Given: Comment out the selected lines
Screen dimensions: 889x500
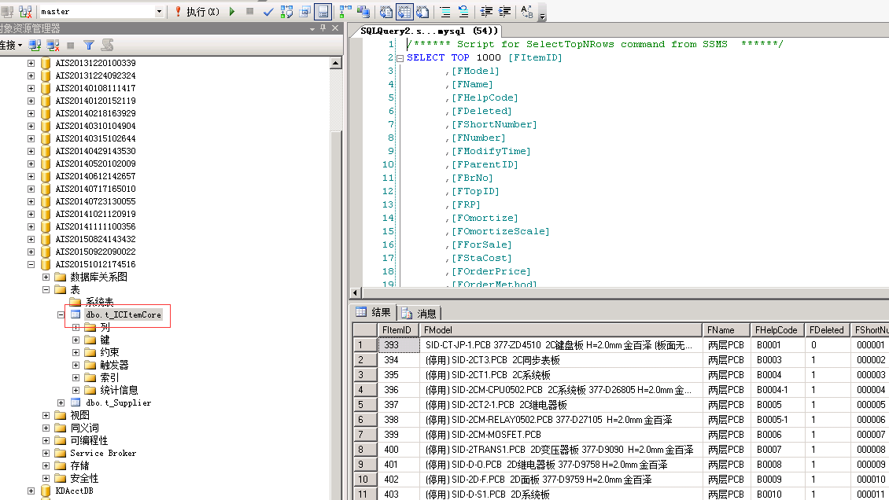Looking at the screenshot, I should [445, 11].
